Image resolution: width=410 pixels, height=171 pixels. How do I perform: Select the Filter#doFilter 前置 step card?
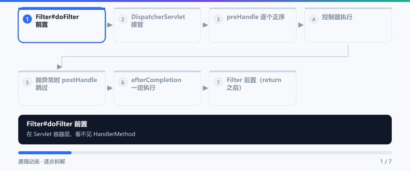[62, 25]
